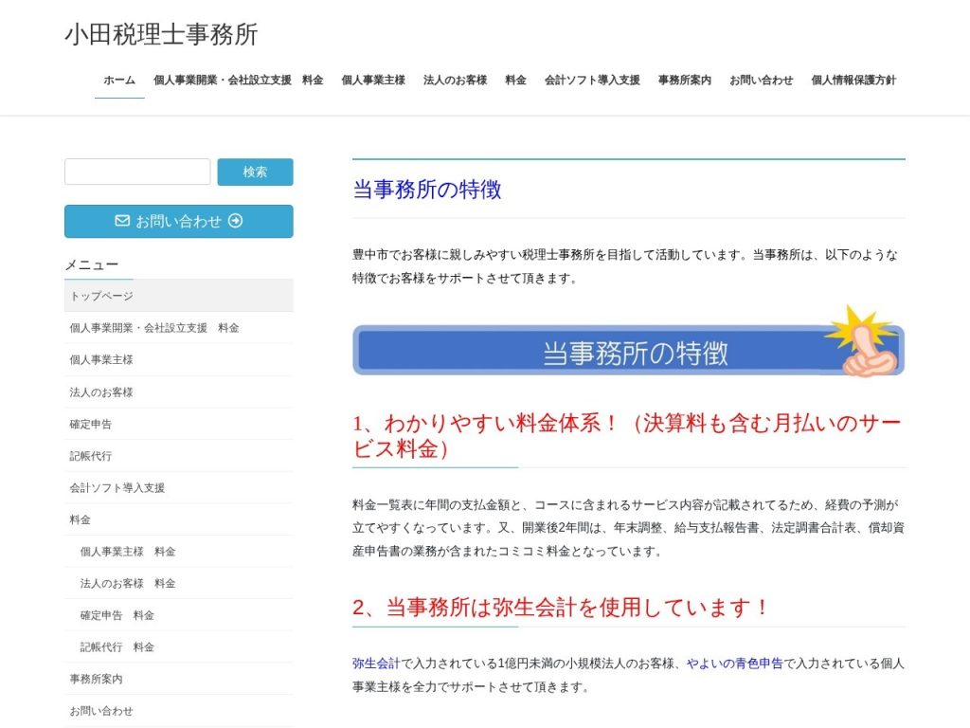The image size is (970, 728).
Task: Open sidebar link 確定申告
Action: click(179, 424)
